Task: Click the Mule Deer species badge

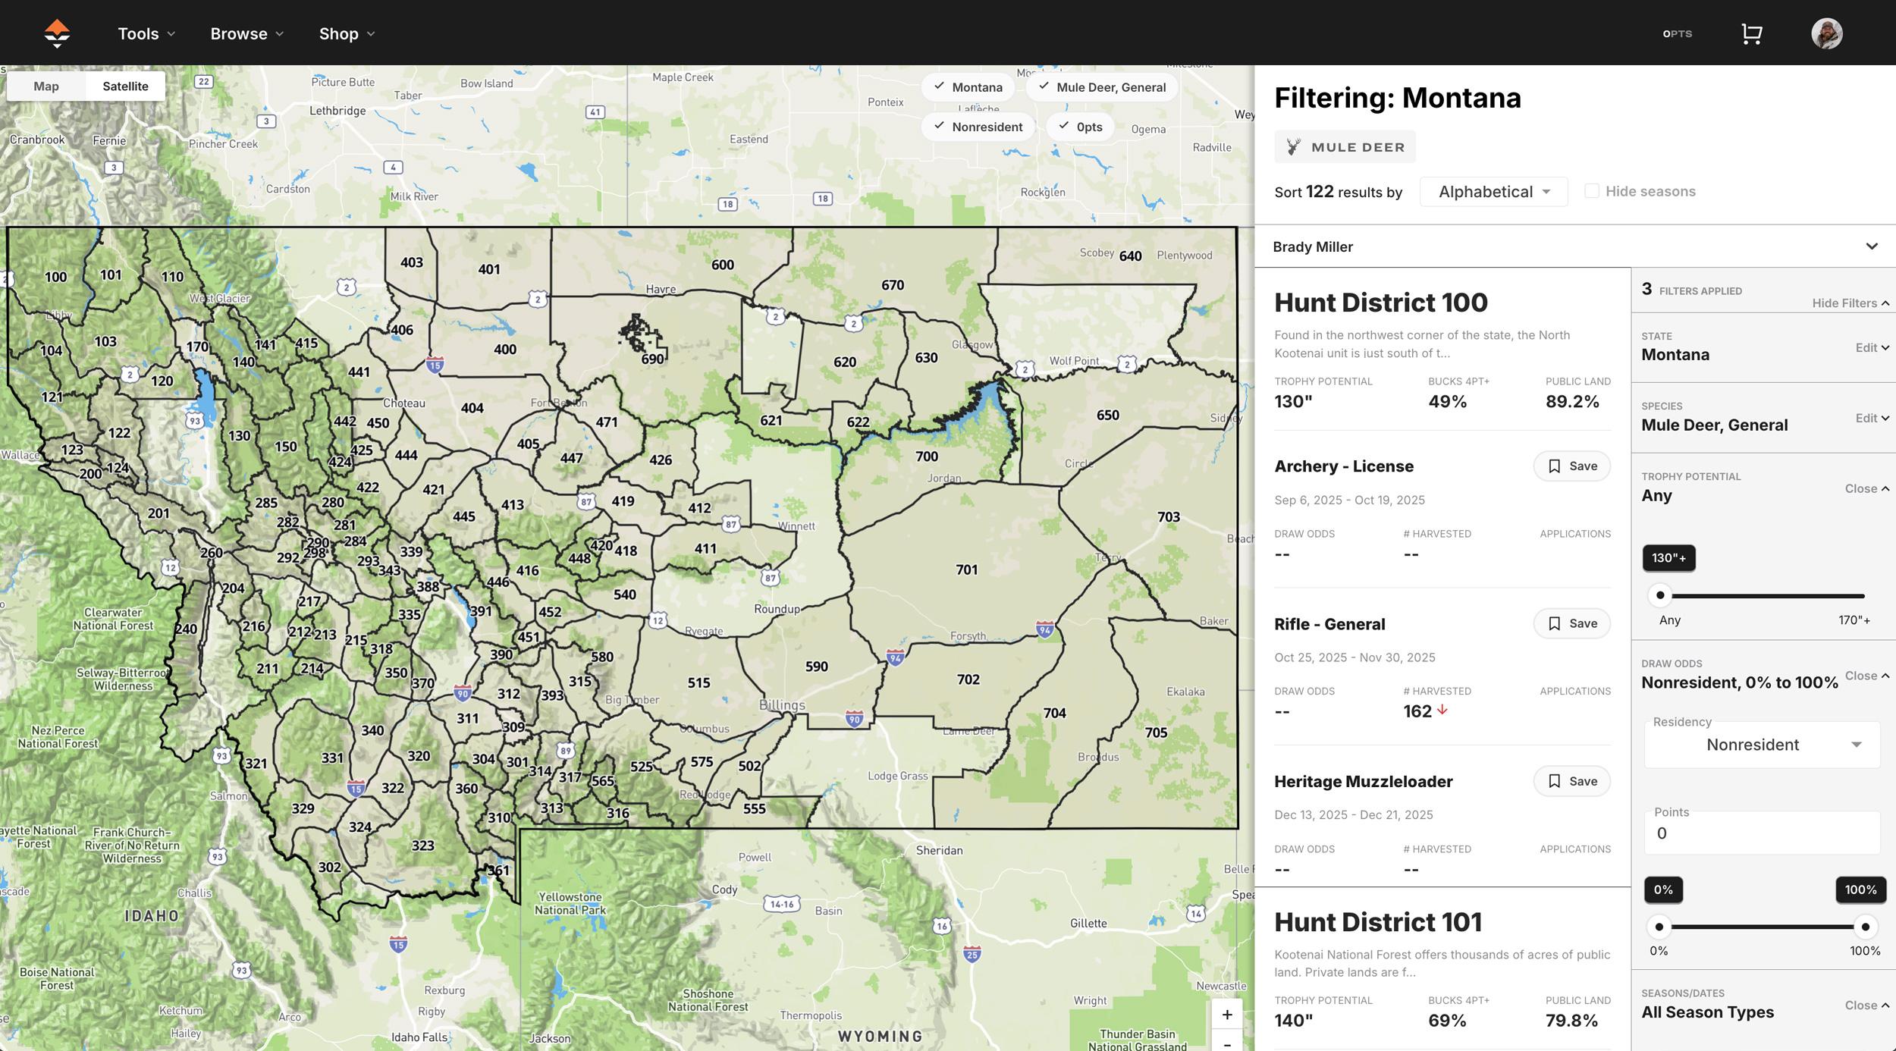Action: pyautogui.click(x=1344, y=146)
